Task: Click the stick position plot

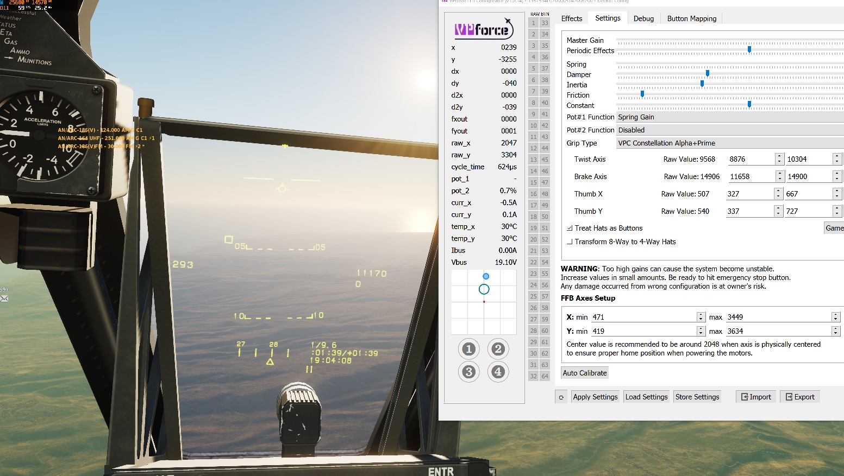Action: (484, 302)
